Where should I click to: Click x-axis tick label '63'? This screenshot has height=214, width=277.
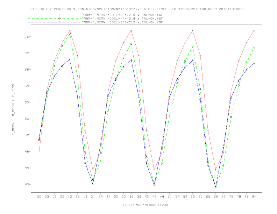(x=200, y=197)
